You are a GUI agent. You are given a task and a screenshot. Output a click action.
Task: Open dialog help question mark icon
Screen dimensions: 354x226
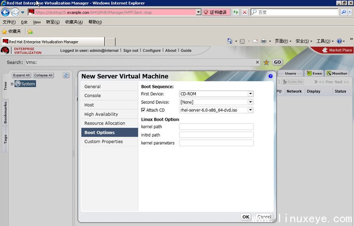click(x=270, y=76)
